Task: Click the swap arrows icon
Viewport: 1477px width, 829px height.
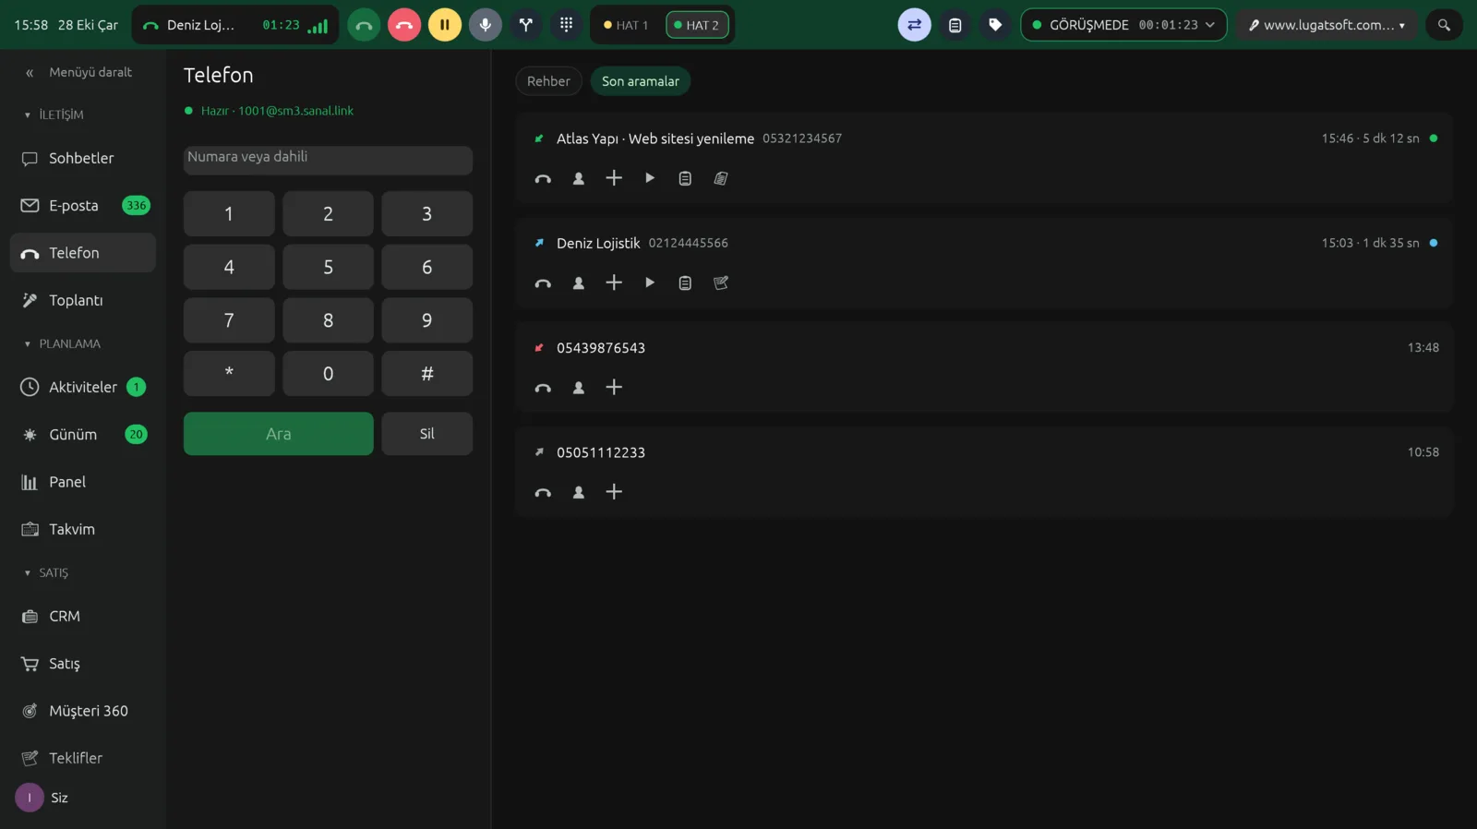Action: click(914, 25)
